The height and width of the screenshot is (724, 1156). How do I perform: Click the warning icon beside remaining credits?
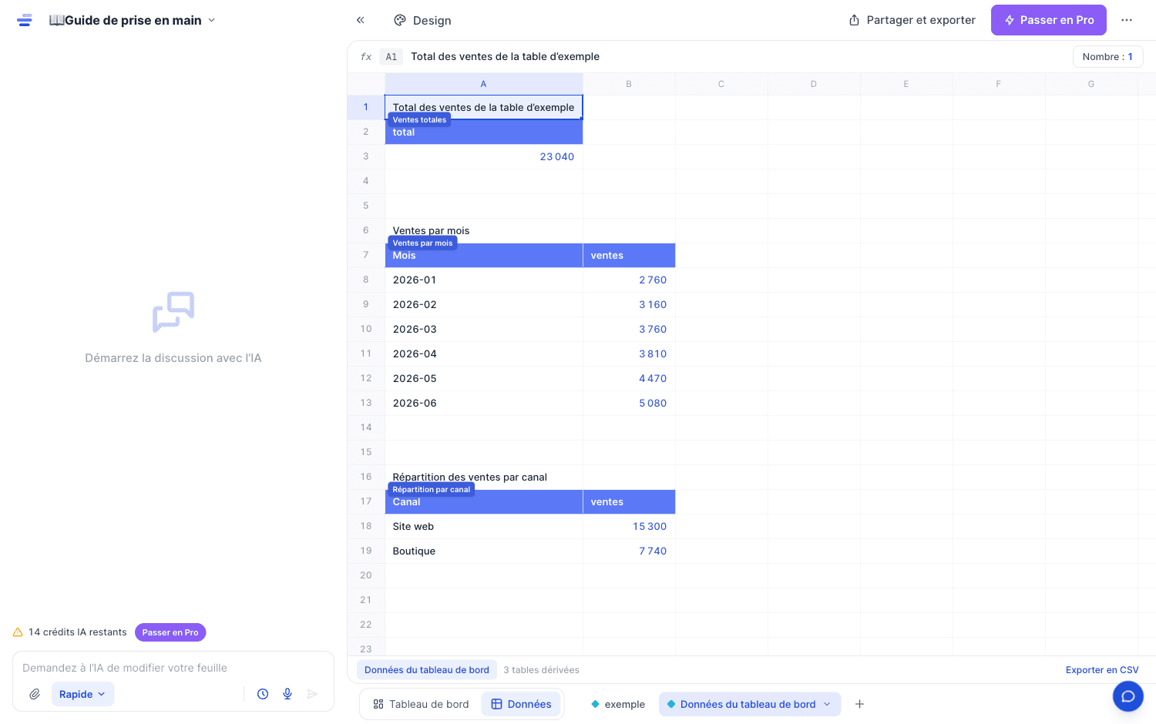(x=18, y=632)
